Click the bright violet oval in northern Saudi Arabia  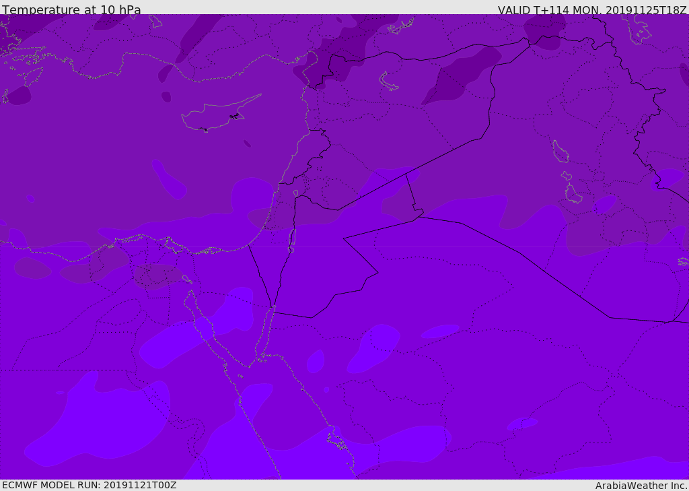click(373, 348)
